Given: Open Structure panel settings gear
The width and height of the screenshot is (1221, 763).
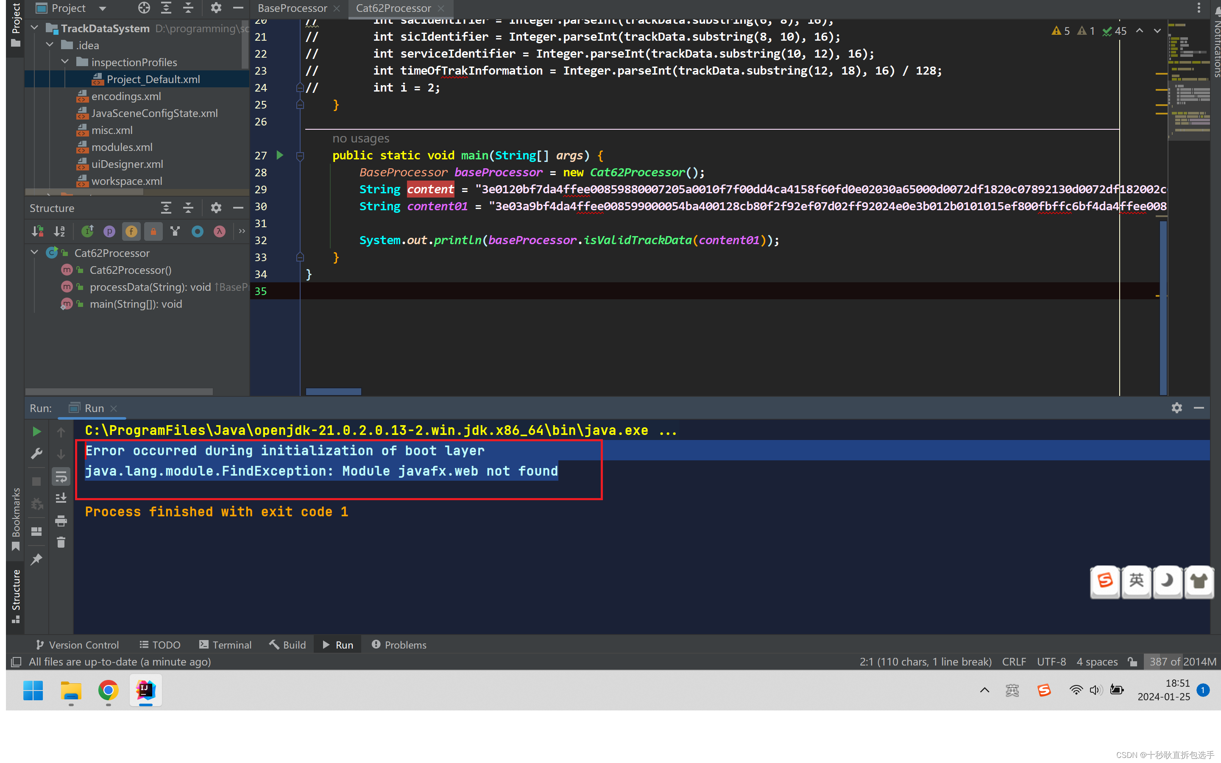Looking at the screenshot, I should (216, 207).
